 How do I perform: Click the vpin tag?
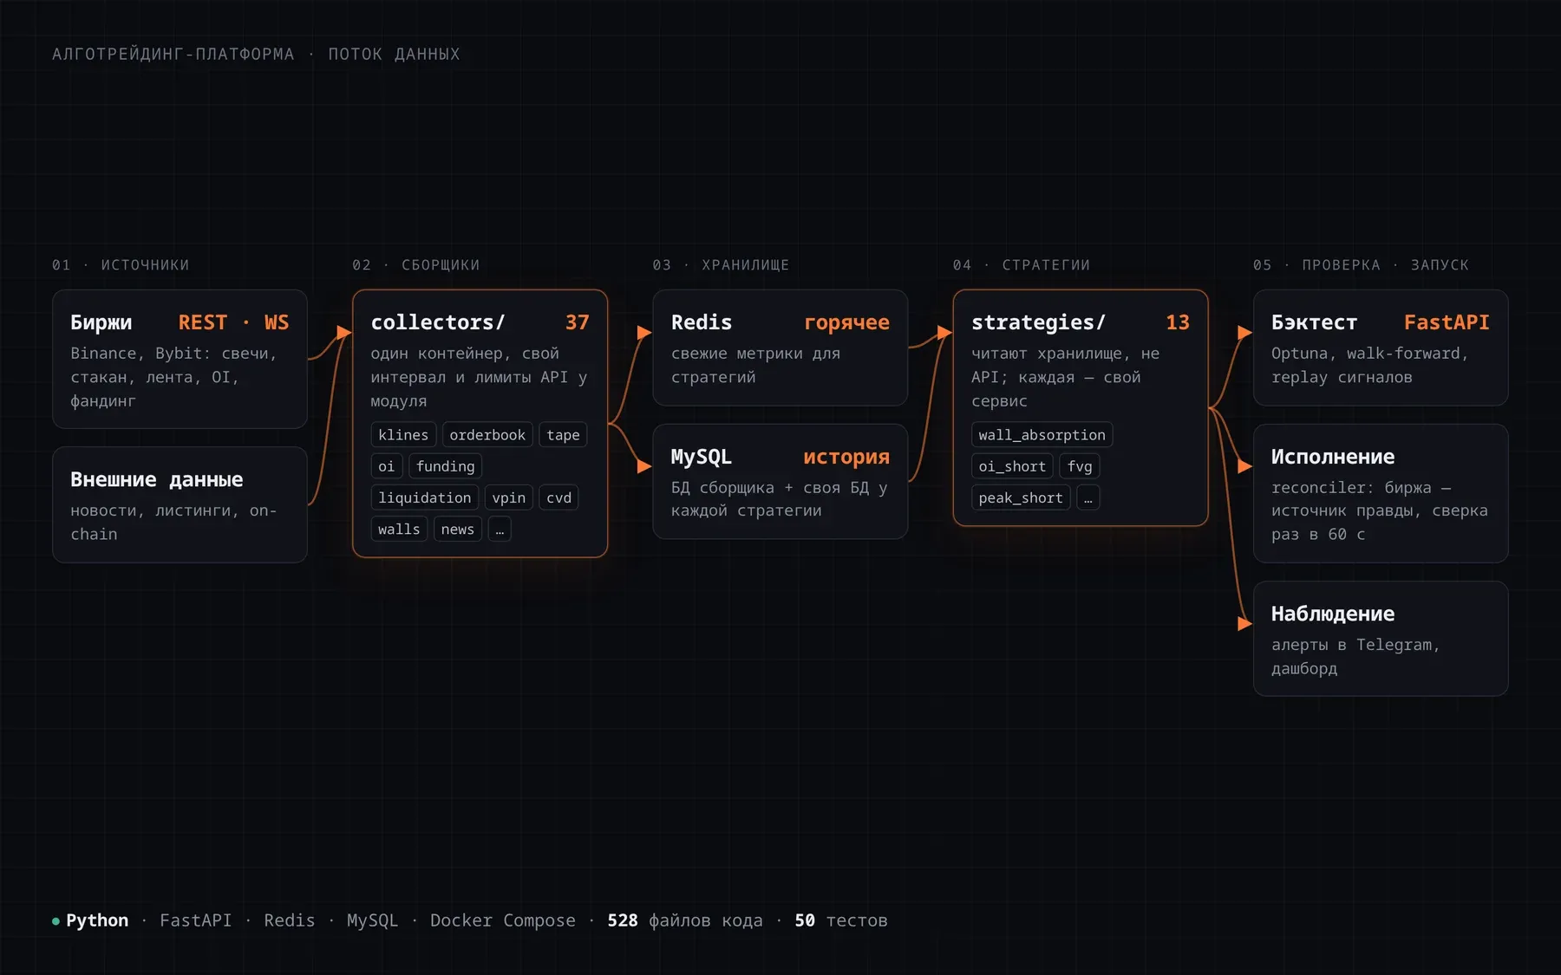(509, 497)
